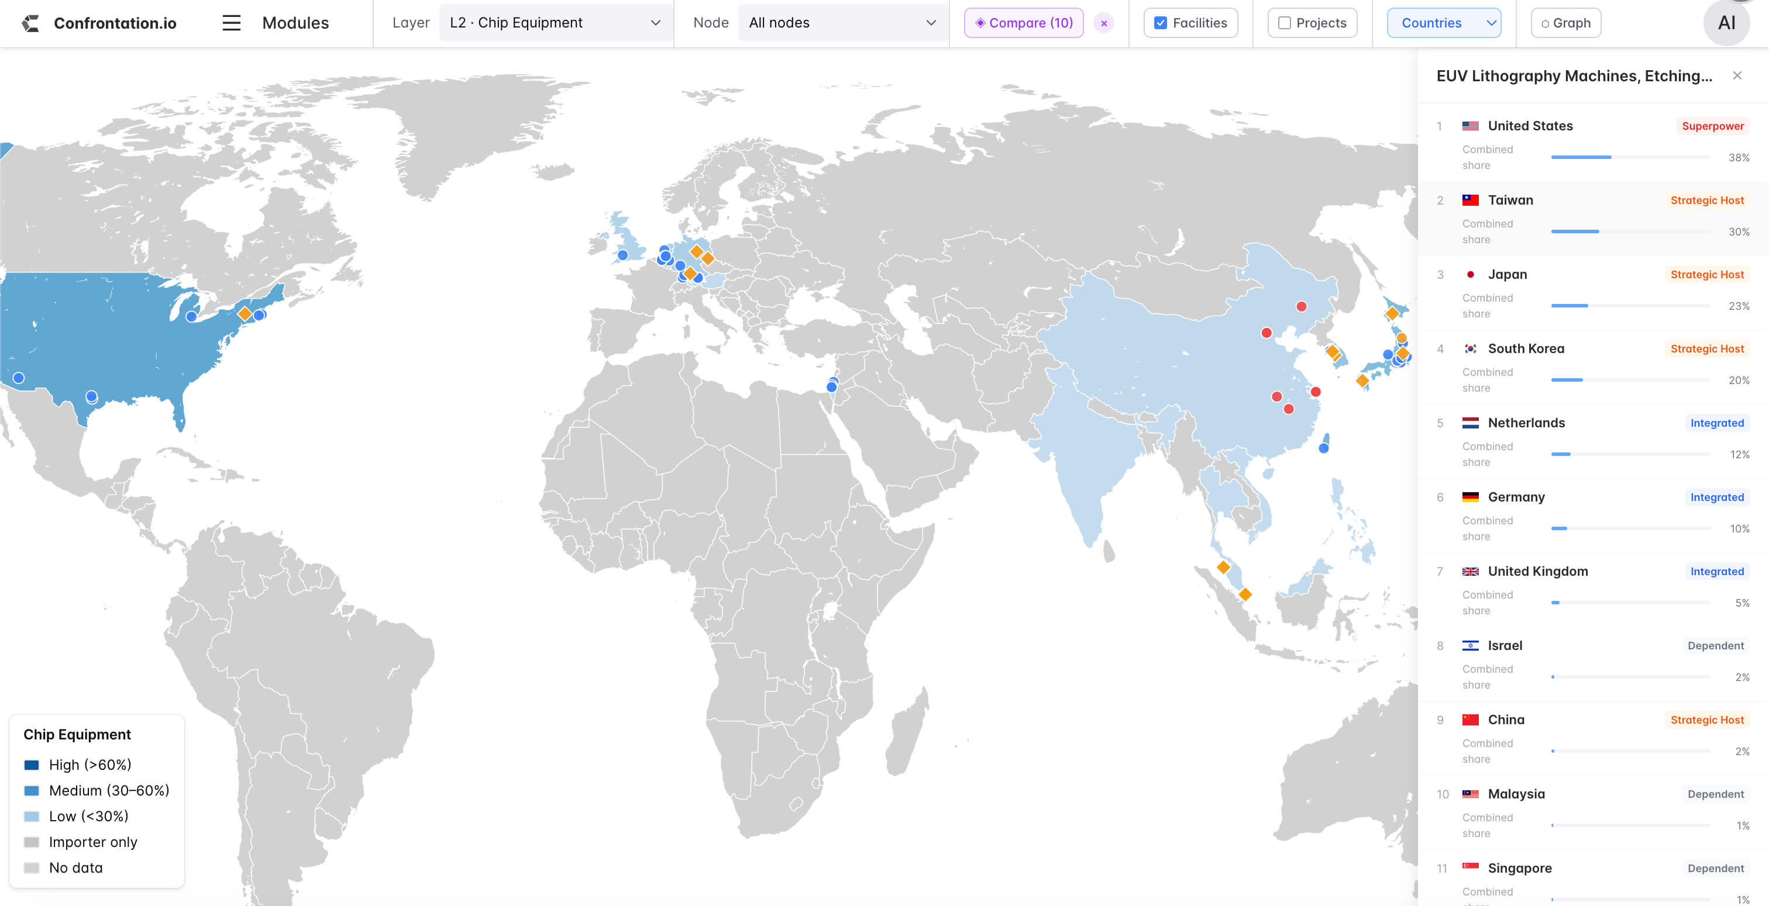Select Malaysia in the country list
The image size is (1769, 906).
1593,811
